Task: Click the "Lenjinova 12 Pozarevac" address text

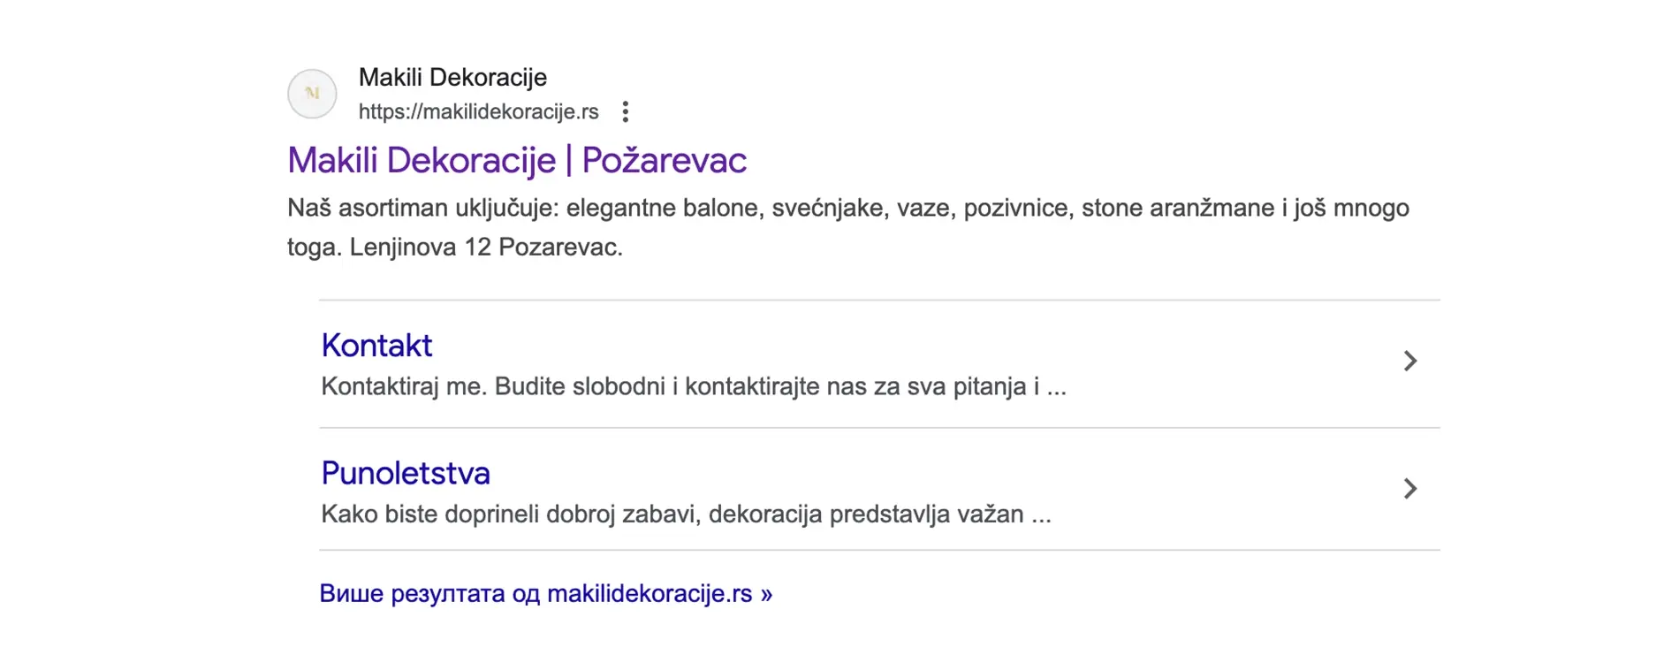Action: coord(485,248)
